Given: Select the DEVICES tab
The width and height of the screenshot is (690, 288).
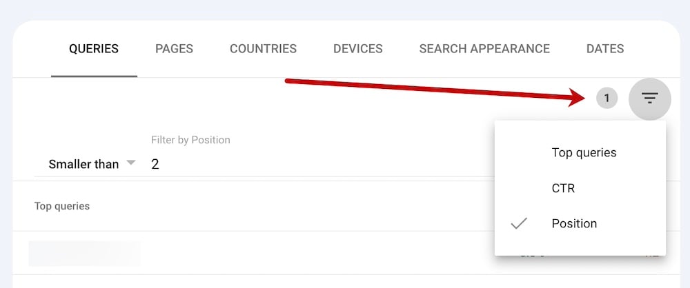Looking at the screenshot, I should coord(357,49).
